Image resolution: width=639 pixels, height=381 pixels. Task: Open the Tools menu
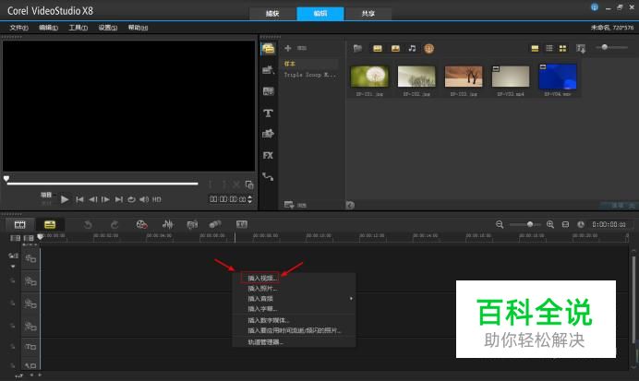(x=78, y=28)
